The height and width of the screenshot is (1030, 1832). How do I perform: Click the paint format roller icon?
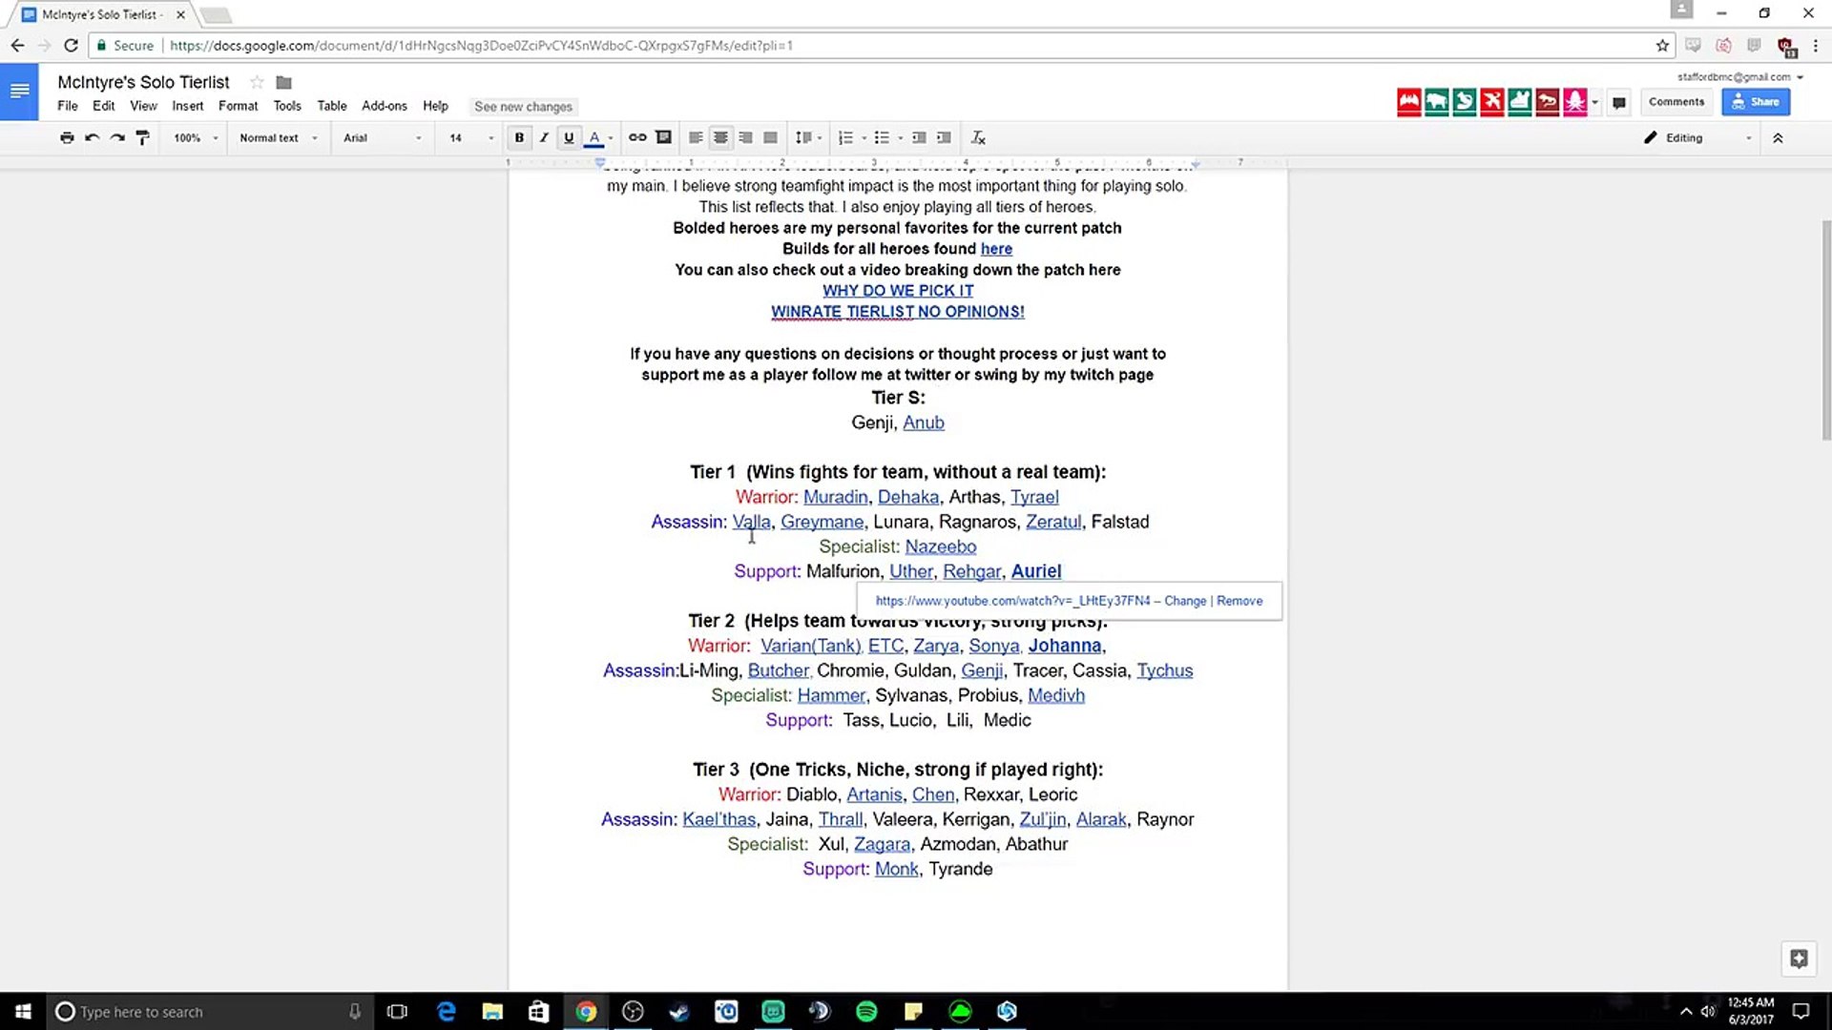click(x=143, y=137)
